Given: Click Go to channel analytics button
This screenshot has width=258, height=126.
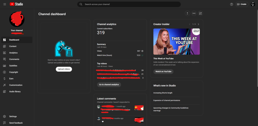Looking at the screenshot, I should (x=109, y=85).
